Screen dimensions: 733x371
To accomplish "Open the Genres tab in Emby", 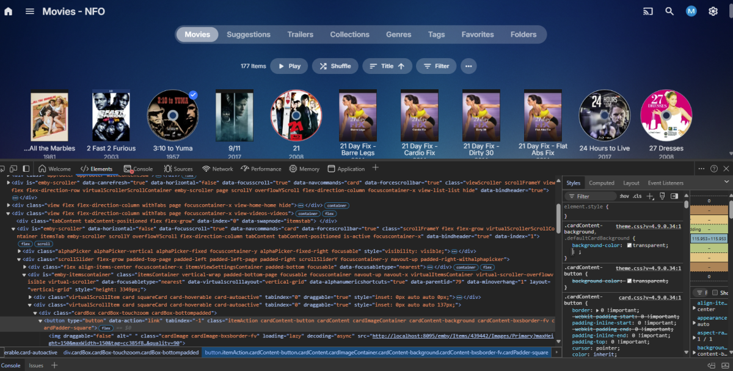I will click(x=398, y=34).
